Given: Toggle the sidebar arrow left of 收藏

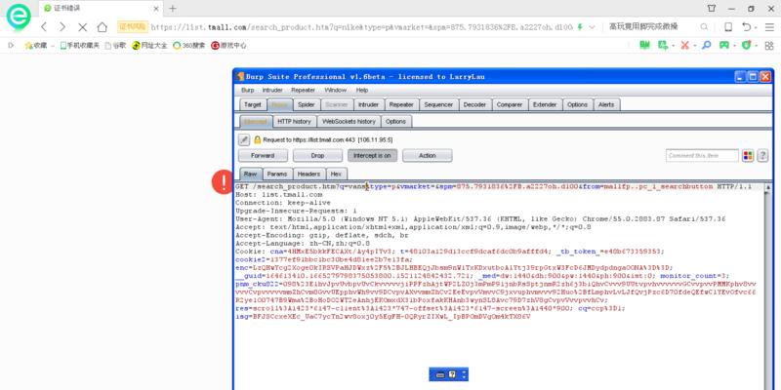Looking at the screenshot, I should 11,45.
